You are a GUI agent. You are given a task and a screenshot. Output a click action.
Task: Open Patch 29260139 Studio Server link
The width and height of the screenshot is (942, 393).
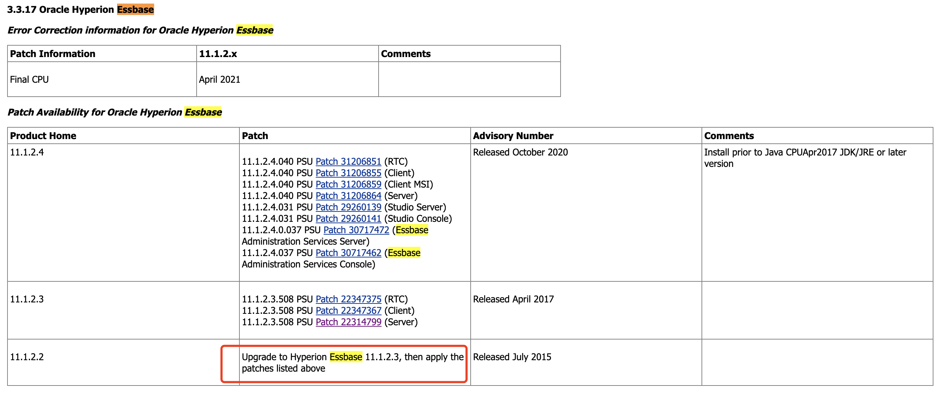(348, 207)
